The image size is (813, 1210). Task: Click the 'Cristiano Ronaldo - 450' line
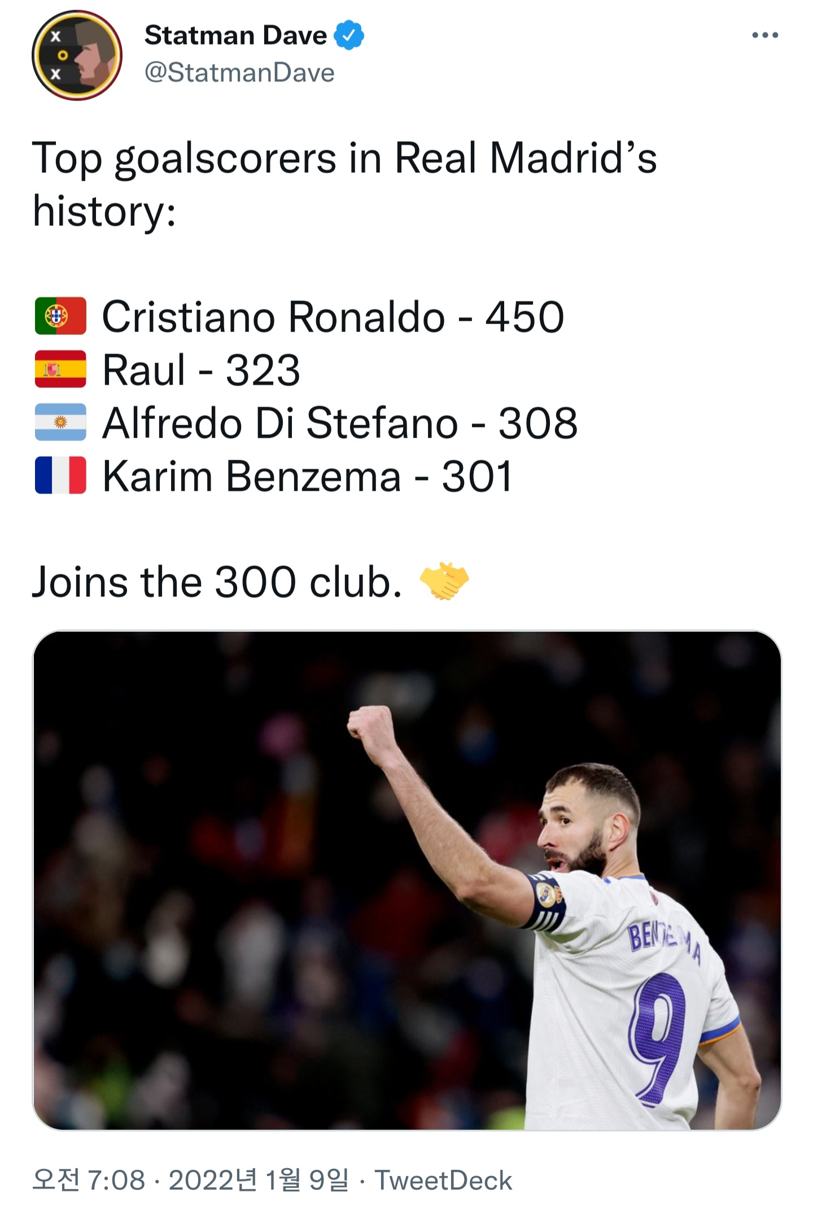[333, 316]
